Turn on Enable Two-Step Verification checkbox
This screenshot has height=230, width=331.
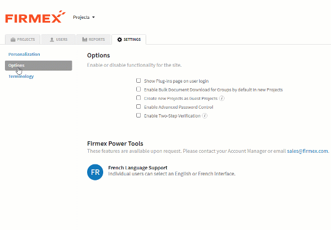tap(138, 115)
